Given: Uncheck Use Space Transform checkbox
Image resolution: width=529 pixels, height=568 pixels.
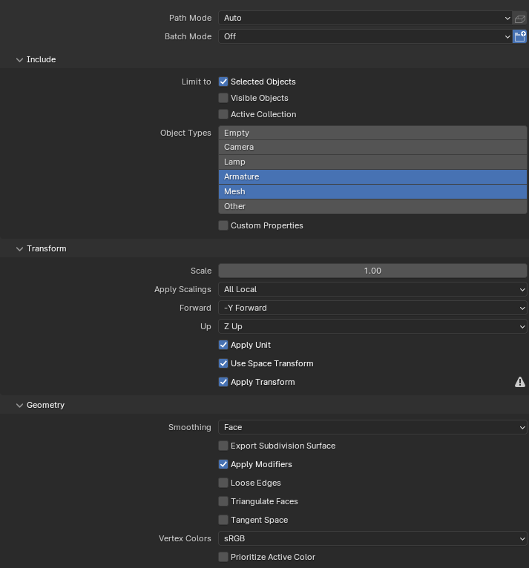Looking at the screenshot, I should coord(223,363).
